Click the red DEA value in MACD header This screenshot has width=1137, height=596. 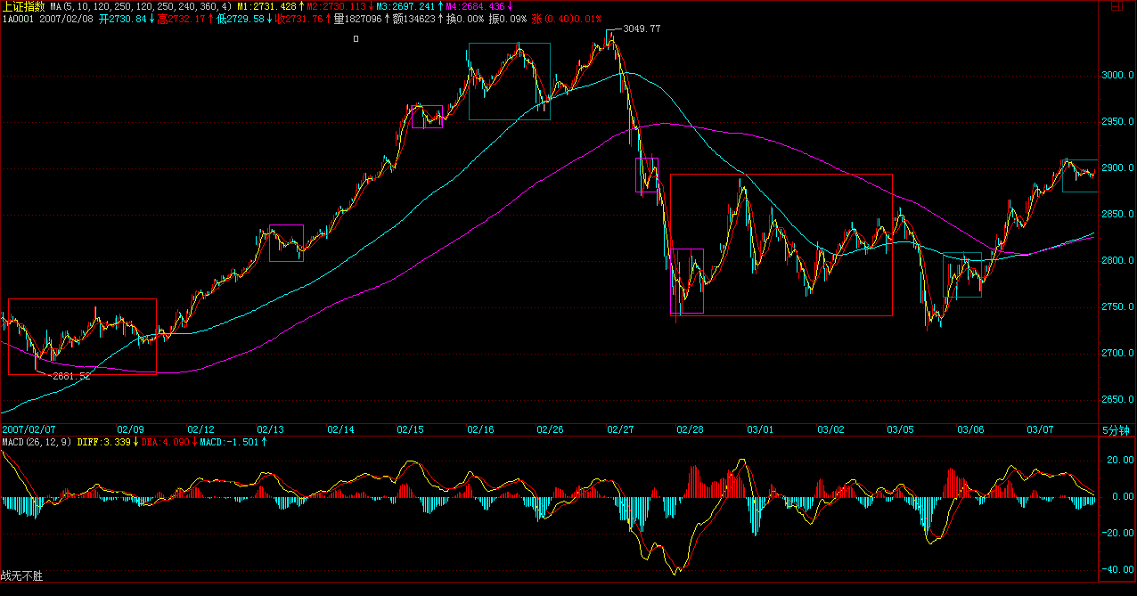pyautogui.click(x=166, y=442)
